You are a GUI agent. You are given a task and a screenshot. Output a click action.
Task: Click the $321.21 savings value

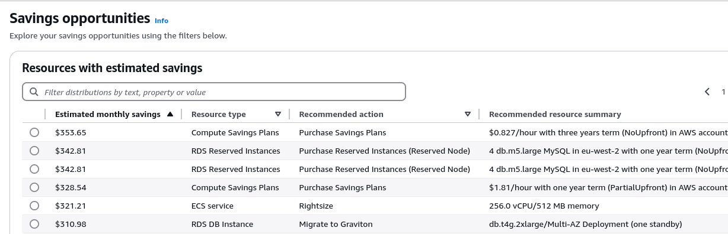71,206
